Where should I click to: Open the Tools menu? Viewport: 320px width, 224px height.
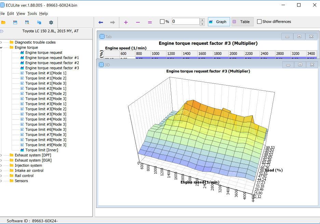pyautogui.click(x=32, y=13)
